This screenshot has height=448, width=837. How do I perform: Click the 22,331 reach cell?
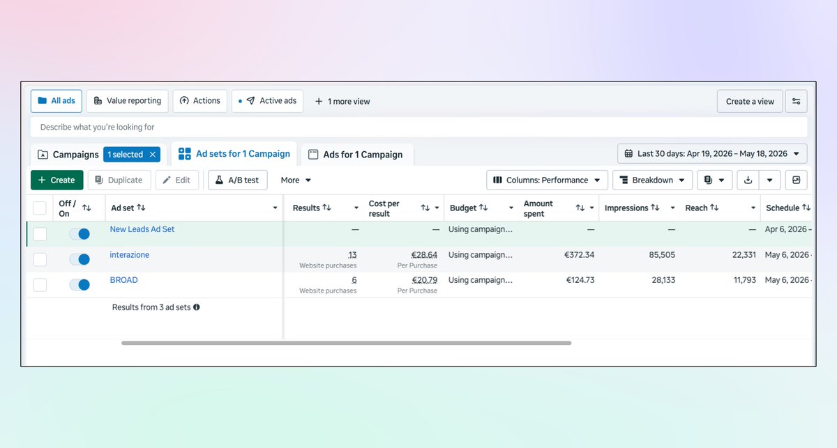(x=744, y=255)
